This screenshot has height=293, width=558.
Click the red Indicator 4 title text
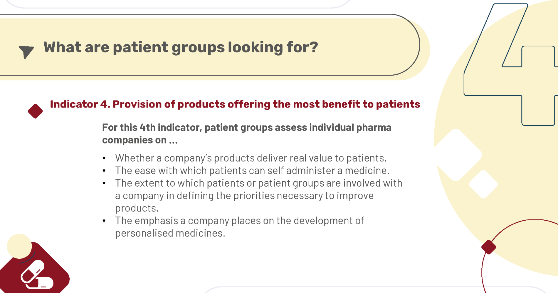pos(235,104)
